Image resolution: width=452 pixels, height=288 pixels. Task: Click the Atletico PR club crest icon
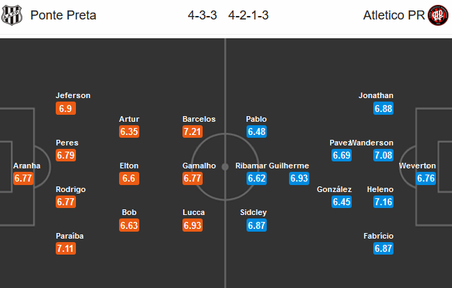point(438,15)
